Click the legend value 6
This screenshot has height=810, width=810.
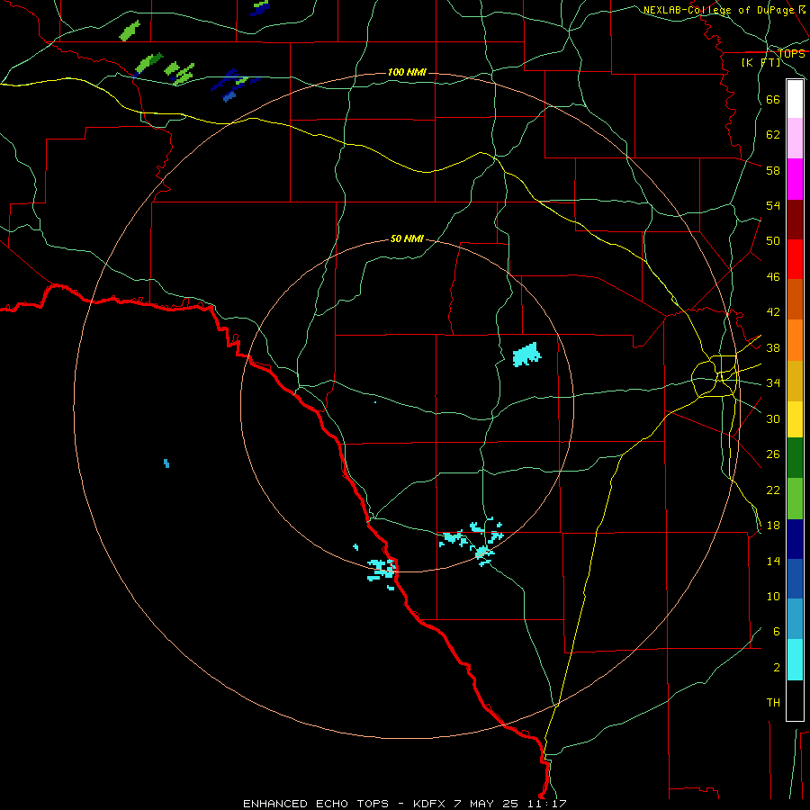tap(776, 631)
